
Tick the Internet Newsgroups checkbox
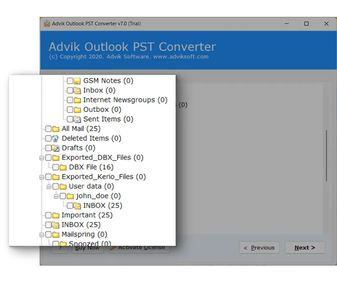pos(70,100)
